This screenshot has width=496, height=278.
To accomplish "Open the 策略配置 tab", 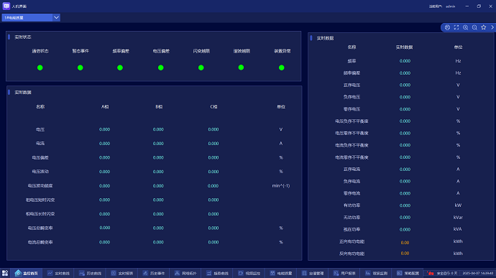I will point(408,273).
